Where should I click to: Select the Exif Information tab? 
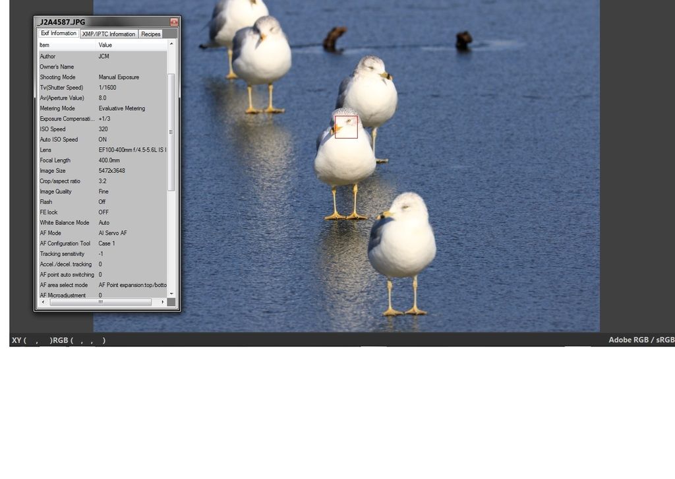click(59, 34)
